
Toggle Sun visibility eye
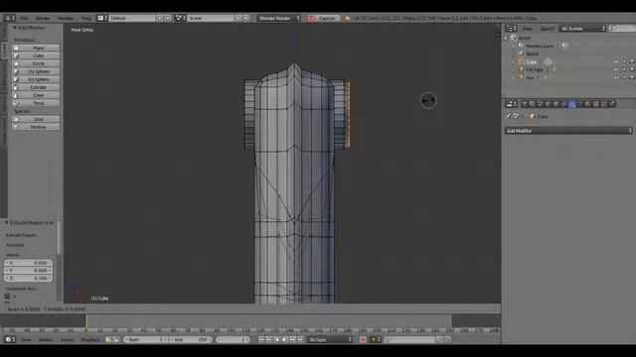point(616,77)
